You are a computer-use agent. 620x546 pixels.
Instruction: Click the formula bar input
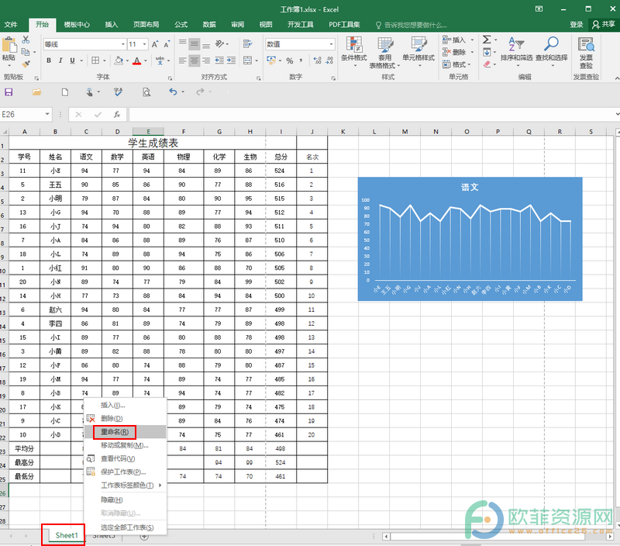point(372,114)
